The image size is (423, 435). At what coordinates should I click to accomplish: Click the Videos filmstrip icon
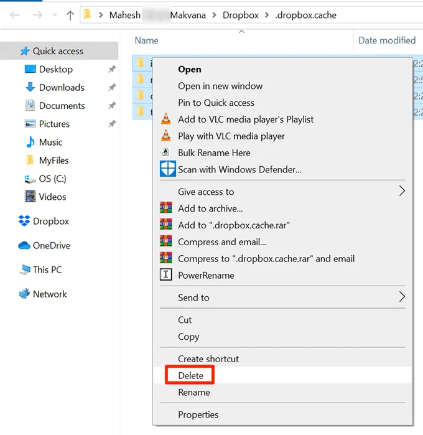click(30, 197)
